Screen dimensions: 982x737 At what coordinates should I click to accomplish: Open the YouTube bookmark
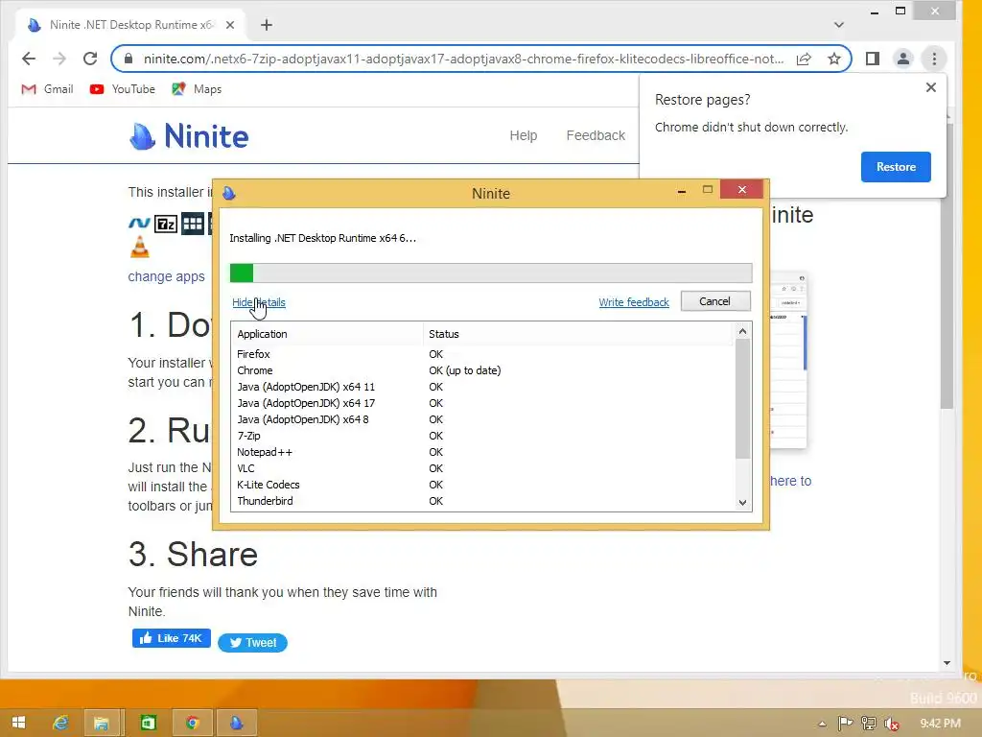point(122,89)
